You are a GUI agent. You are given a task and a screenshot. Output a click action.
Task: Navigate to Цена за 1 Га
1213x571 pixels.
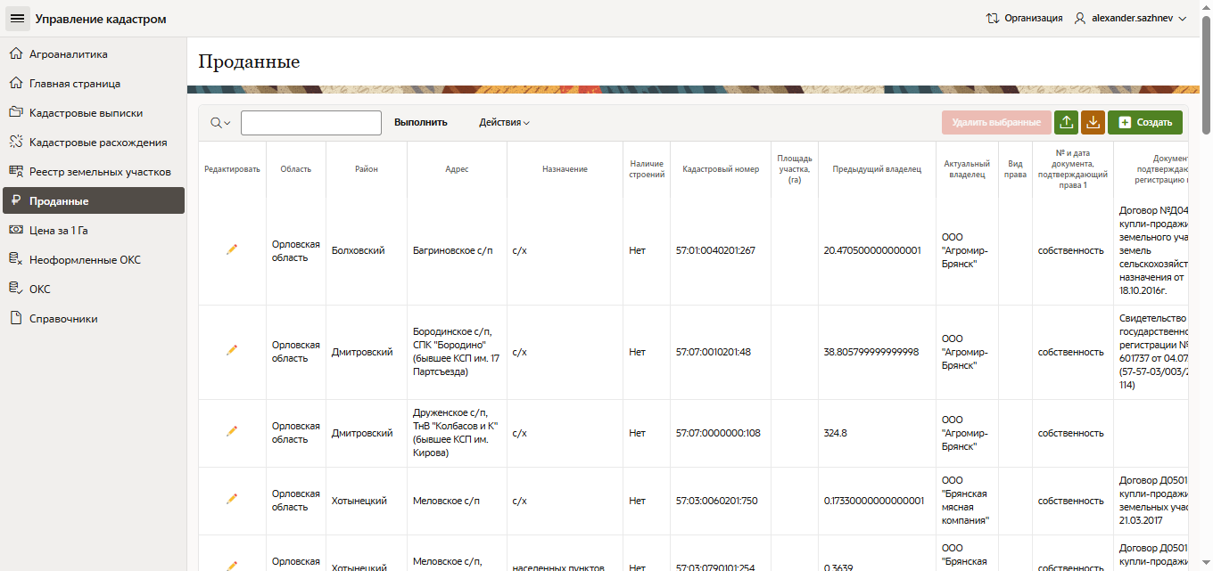(59, 231)
